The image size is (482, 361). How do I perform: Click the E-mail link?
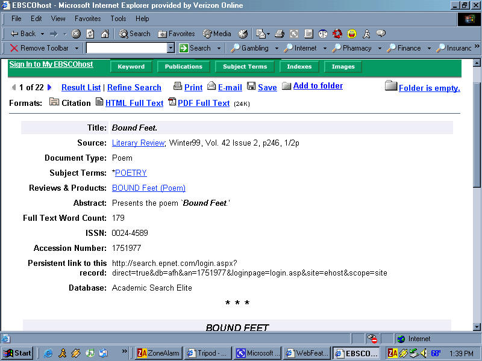point(230,87)
